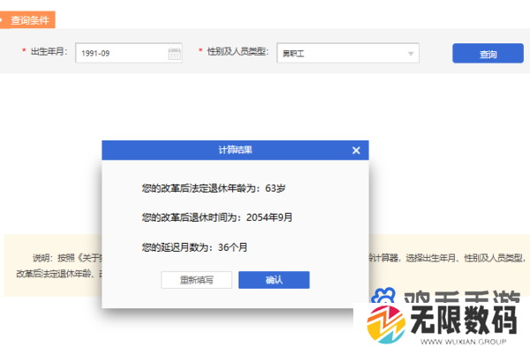Click the 确认 confirm button
This screenshot has width=530, height=347.
click(x=274, y=280)
